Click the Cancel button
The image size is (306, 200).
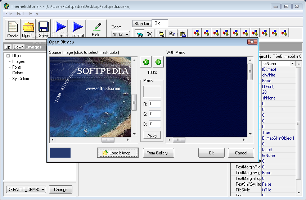pos(241,153)
